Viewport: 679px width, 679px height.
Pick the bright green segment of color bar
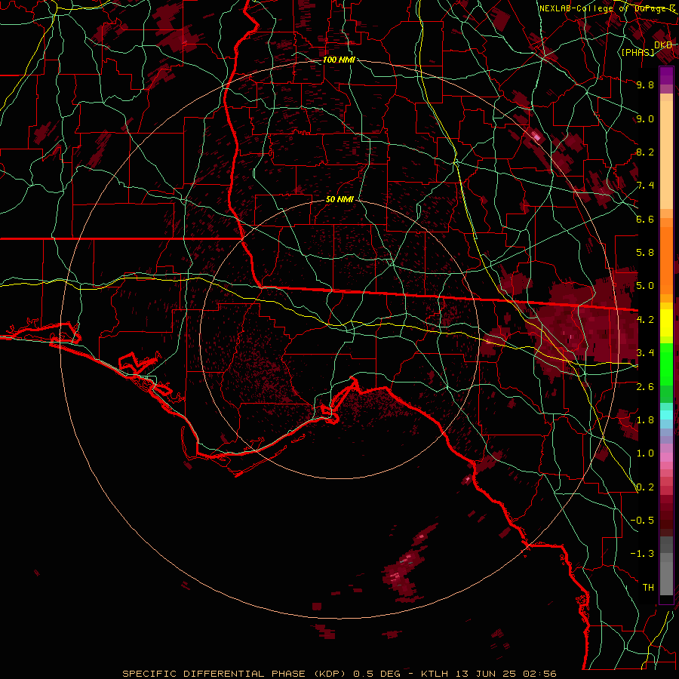666,364
